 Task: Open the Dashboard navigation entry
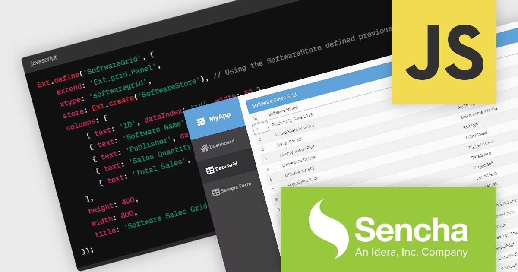tap(221, 140)
